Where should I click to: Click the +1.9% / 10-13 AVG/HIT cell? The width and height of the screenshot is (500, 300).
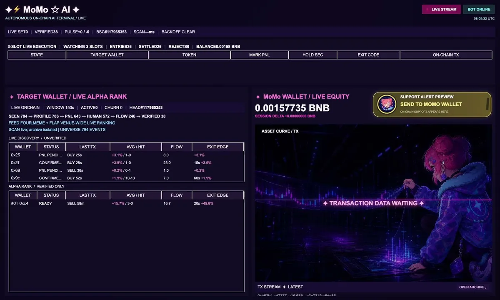coord(123,178)
